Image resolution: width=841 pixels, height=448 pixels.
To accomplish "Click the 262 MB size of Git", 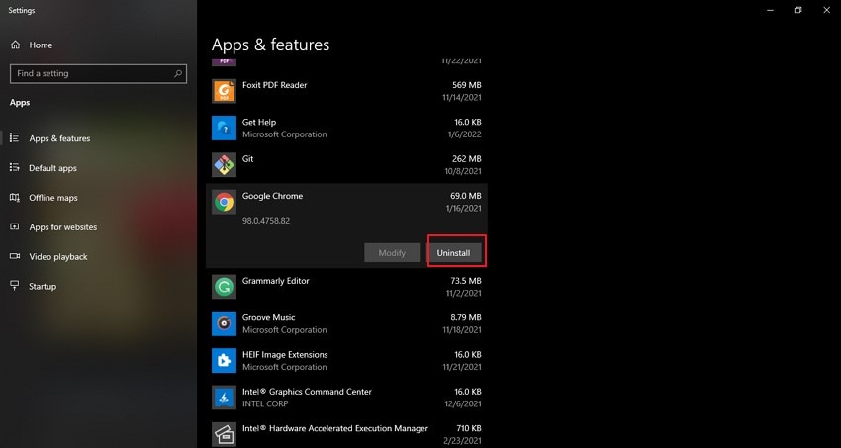I will (467, 159).
